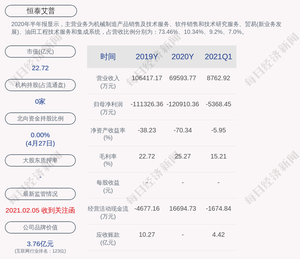Select the 应收账款 2021Q1 value 4.42
This screenshot has width=300, height=259.
[218, 235]
